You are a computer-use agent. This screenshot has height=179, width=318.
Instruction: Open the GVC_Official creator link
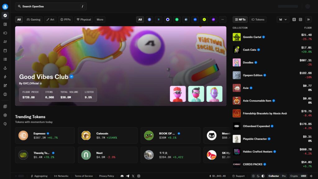(x=31, y=83)
